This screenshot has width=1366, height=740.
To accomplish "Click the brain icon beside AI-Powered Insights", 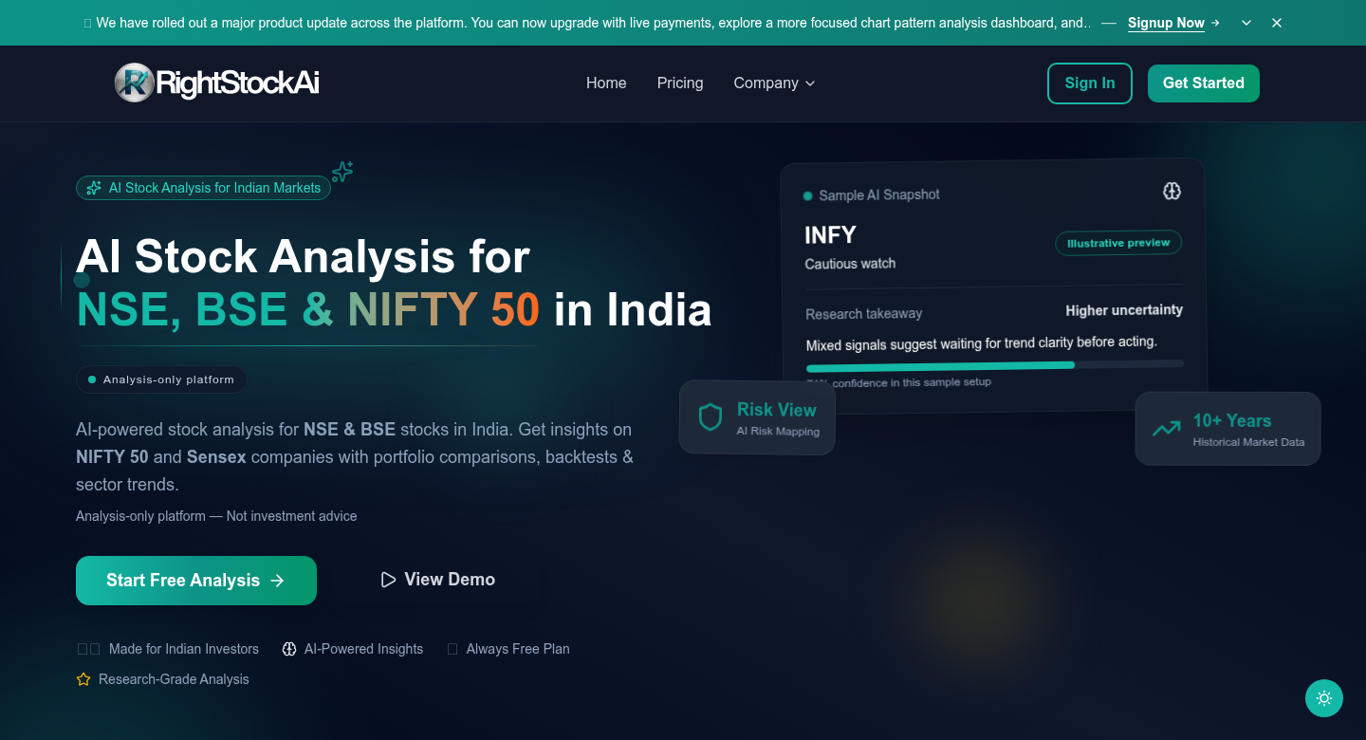I will (x=289, y=649).
